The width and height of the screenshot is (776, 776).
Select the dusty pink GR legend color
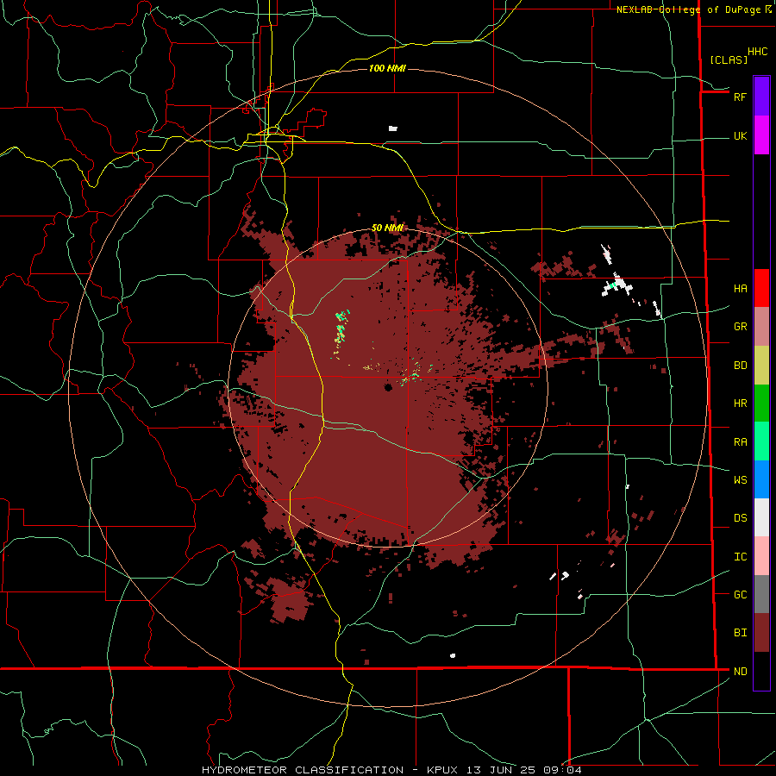pos(761,327)
